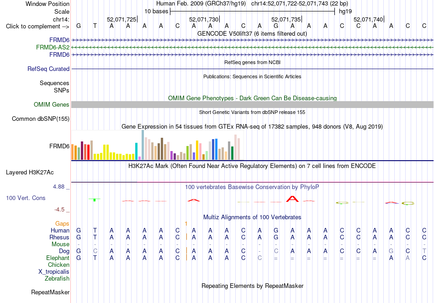Click the 52,071,735 position label
The image size is (434, 303).
[286, 19]
